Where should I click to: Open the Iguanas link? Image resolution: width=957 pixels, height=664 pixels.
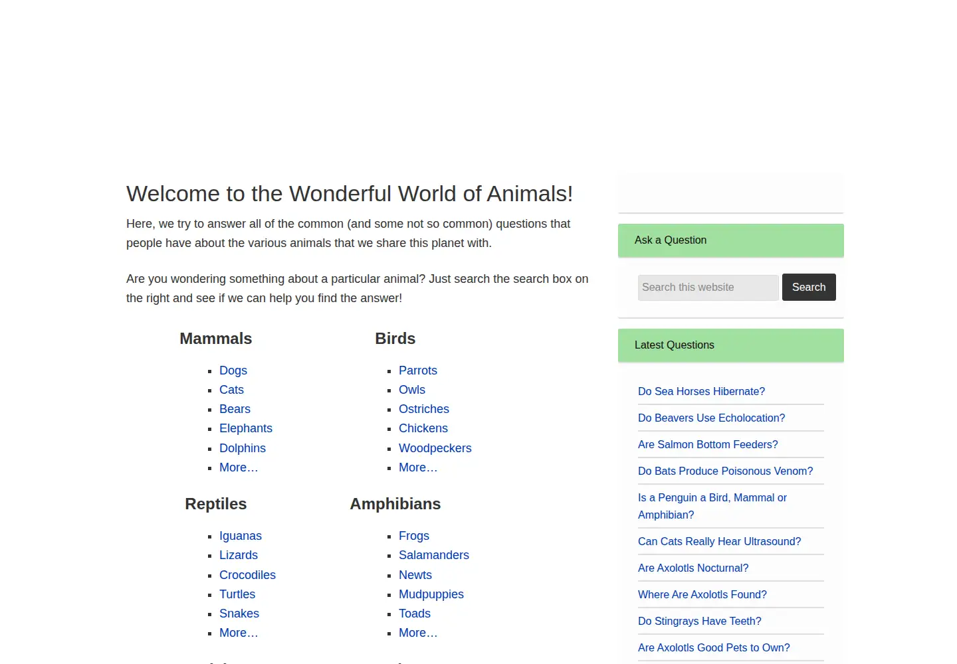241,536
